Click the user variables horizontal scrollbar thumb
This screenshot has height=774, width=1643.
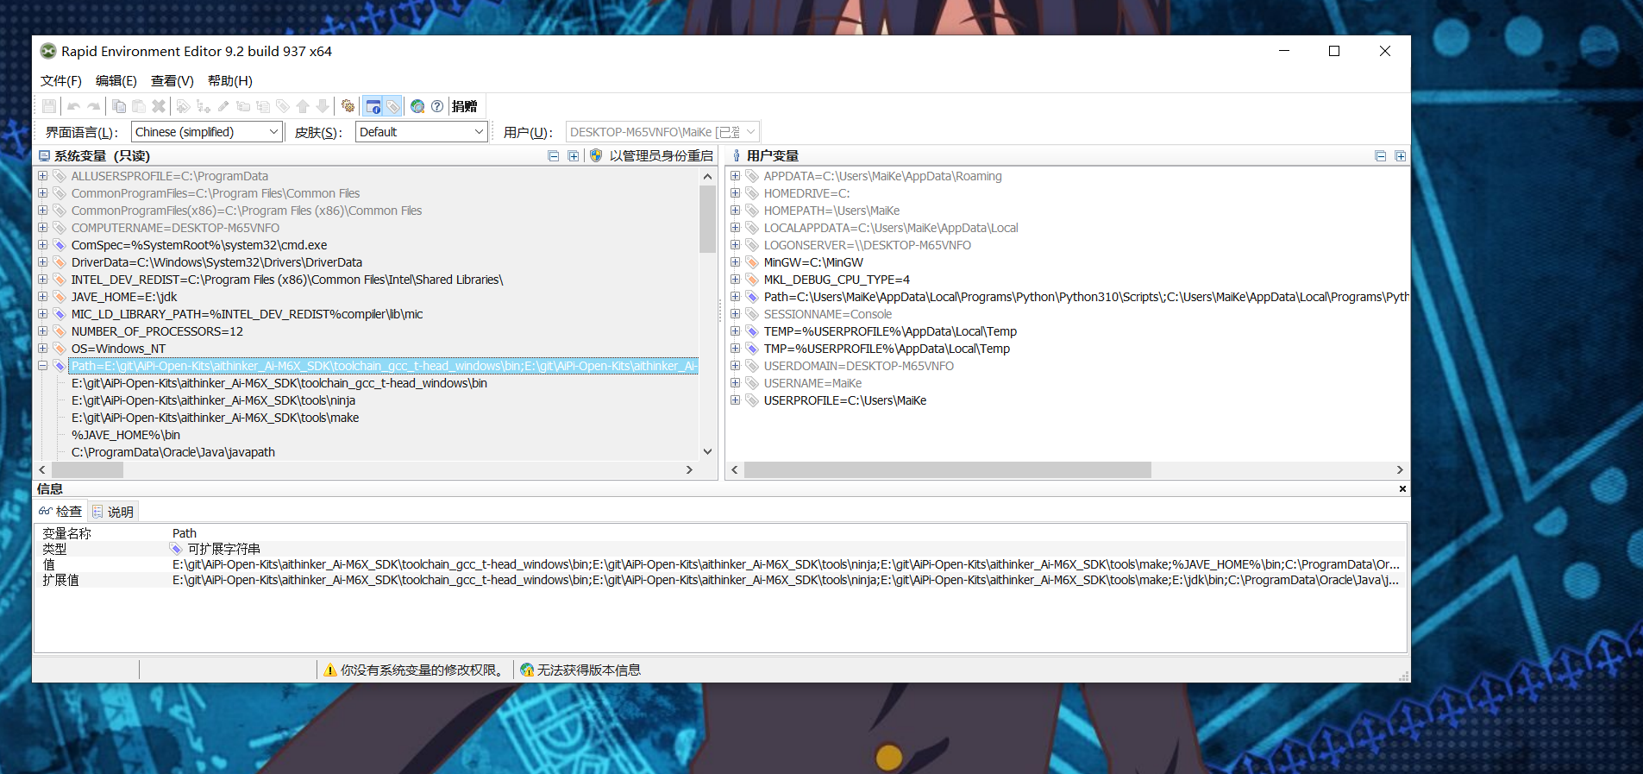click(x=948, y=470)
